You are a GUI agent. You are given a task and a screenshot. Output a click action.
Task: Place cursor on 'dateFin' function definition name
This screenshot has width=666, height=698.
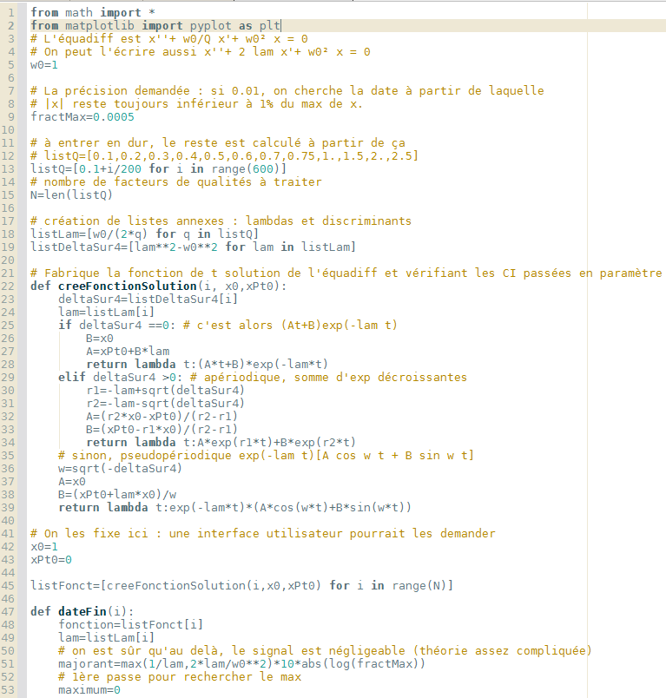[82, 611]
